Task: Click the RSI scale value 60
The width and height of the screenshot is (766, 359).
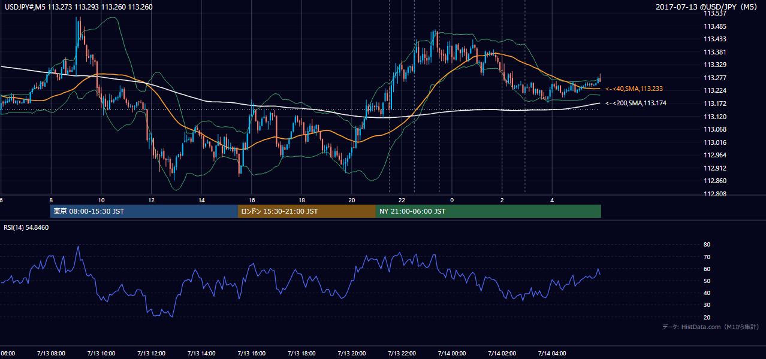Action: (x=707, y=269)
